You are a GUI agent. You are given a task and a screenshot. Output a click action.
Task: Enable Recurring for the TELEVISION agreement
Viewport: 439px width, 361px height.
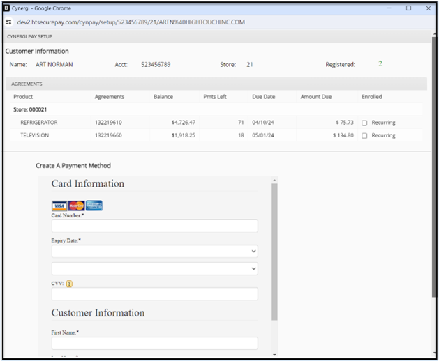pos(364,135)
